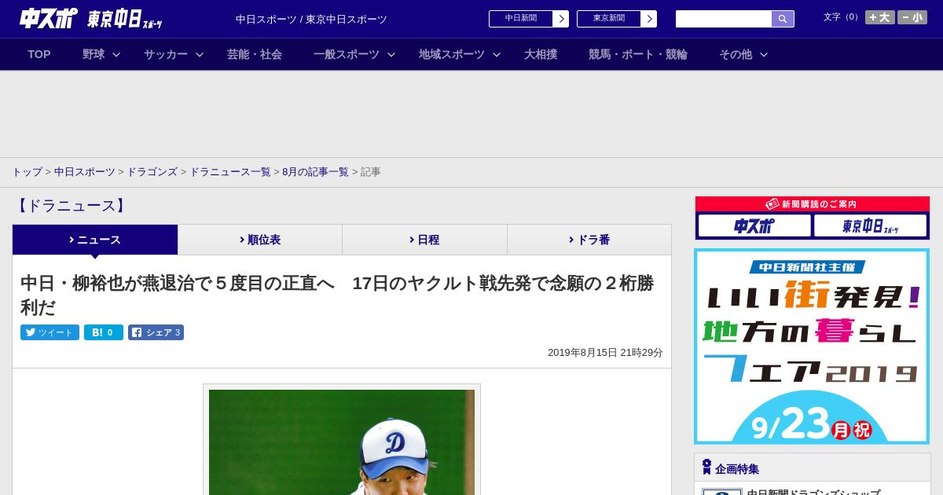Open the いい街発見 フェア2019 ad banner
This screenshot has height=495, width=943.
pos(812,346)
